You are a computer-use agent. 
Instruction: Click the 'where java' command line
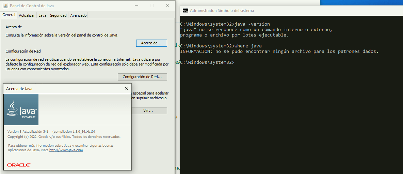pyautogui.click(x=221, y=46)
